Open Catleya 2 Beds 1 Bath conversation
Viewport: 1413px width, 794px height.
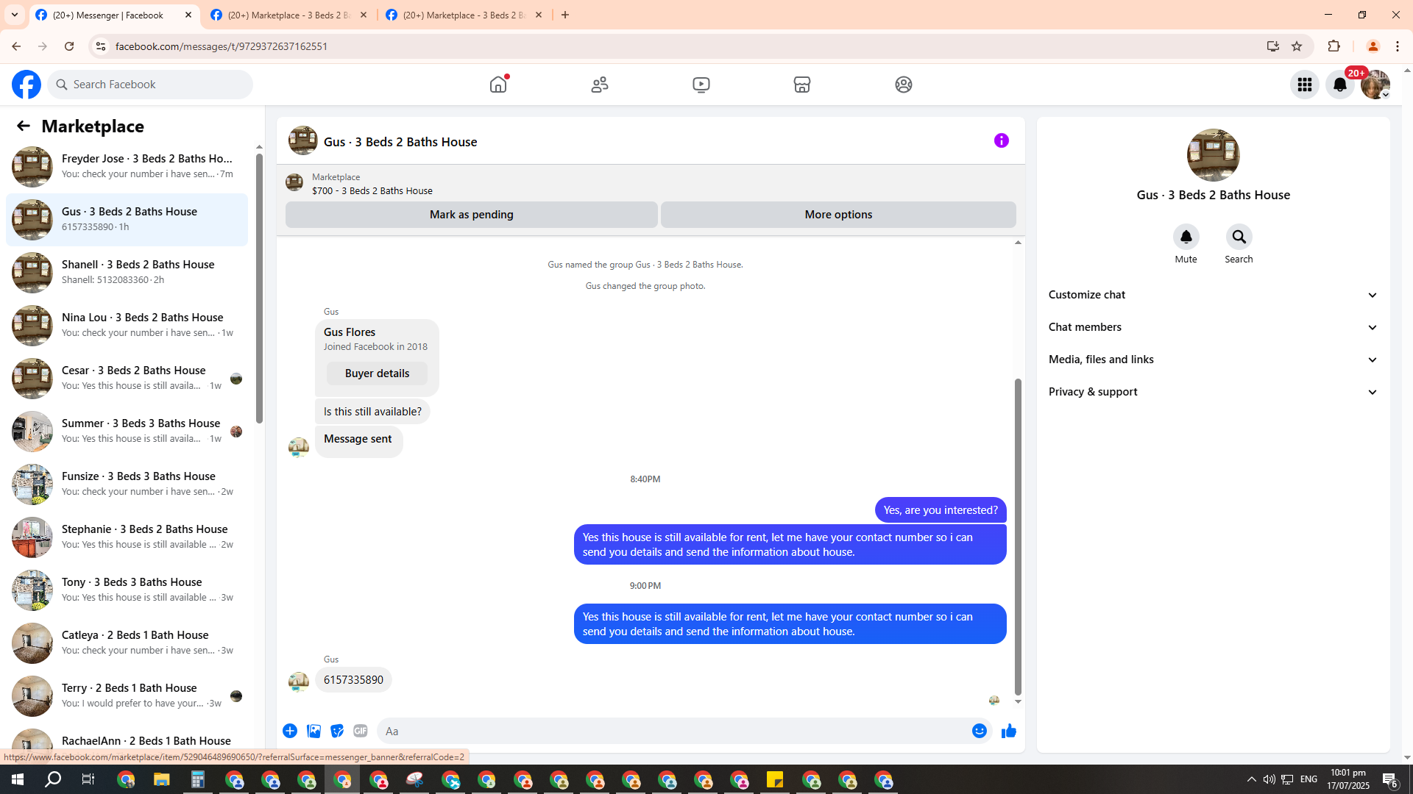[x=127, y=643]
